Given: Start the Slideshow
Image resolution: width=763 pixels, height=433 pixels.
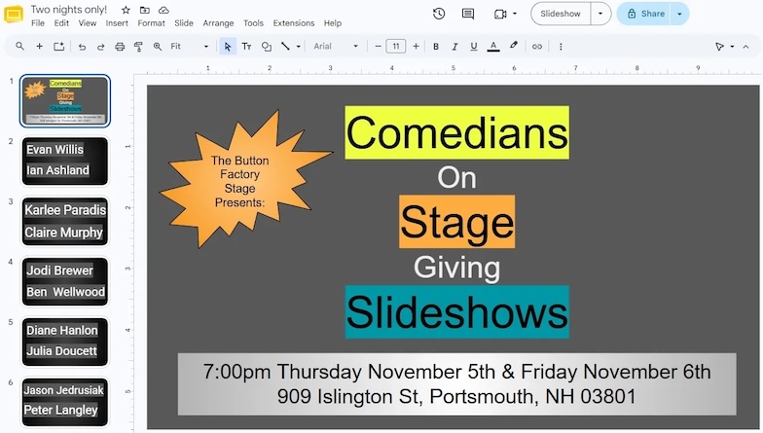Looking at the screenshot, I should pos(561,14).
